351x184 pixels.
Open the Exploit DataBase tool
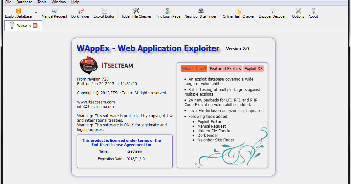click(x=18, y=13)
